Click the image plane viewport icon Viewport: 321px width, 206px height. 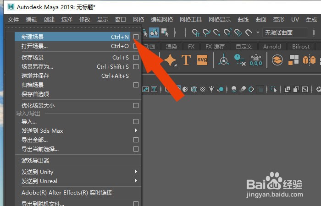point(145,89)
